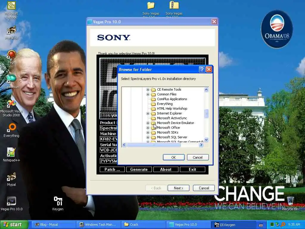Click the folder tree scroll down arrow

pos(206,140)
